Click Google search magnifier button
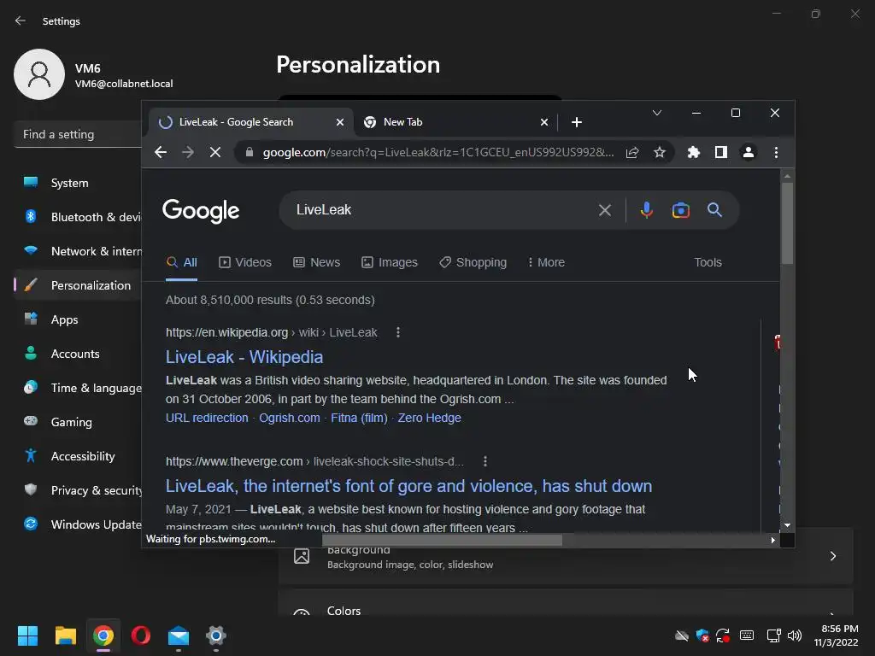875x656 pixels. pos(715,210)
